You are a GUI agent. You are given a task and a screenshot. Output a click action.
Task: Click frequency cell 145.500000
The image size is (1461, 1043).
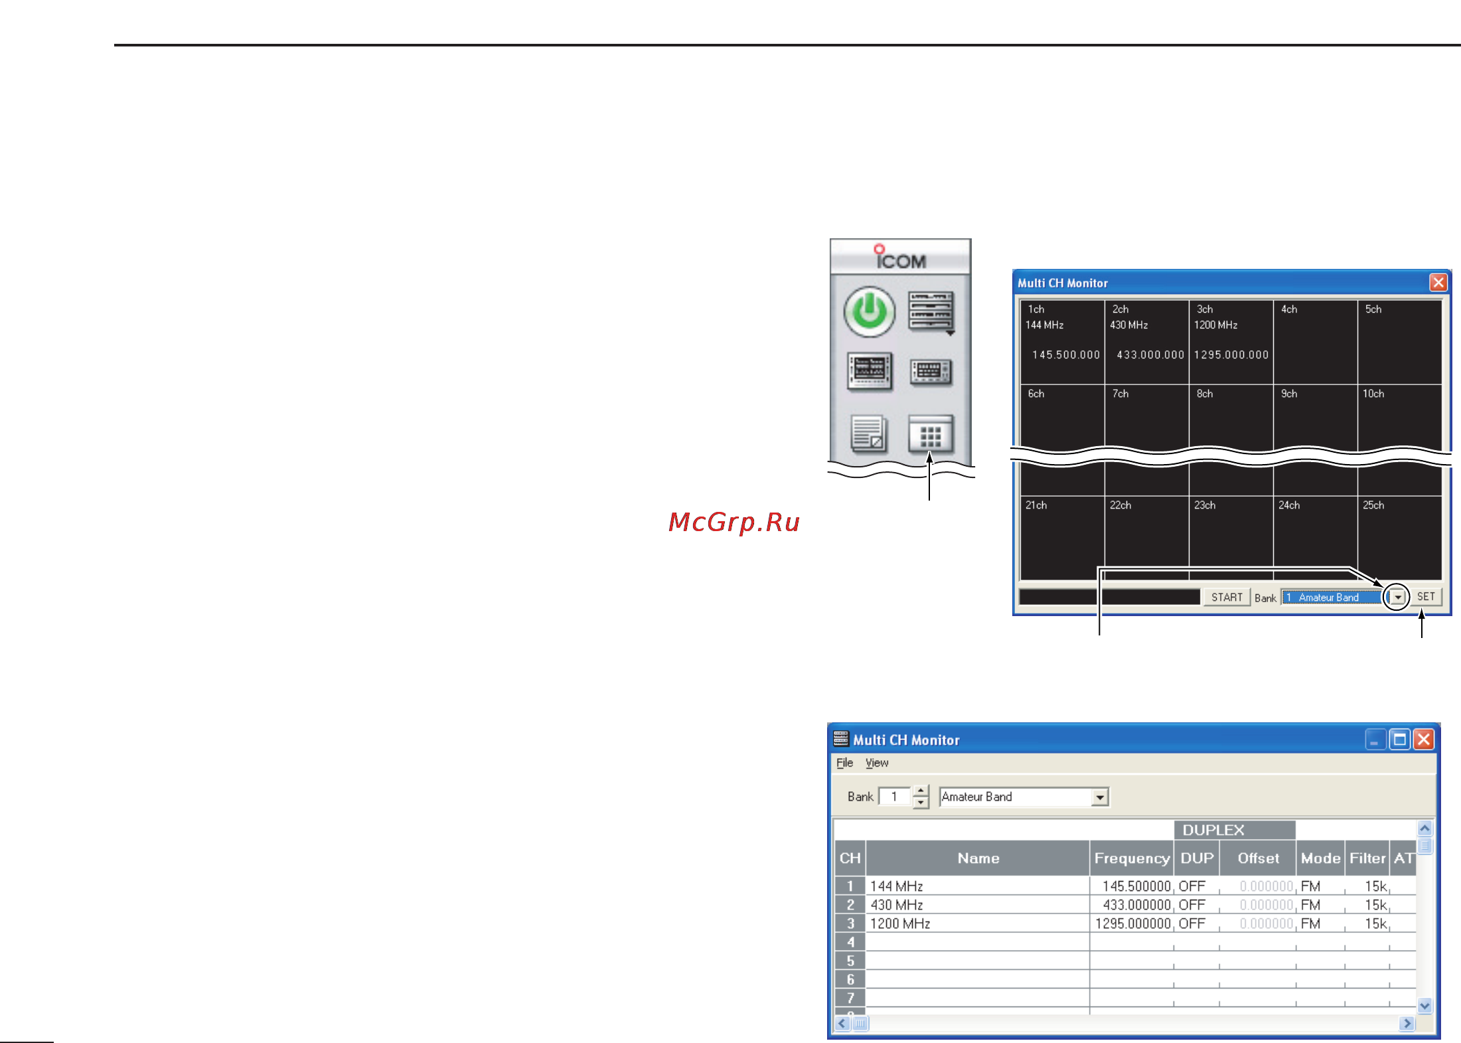point(1132,886)
